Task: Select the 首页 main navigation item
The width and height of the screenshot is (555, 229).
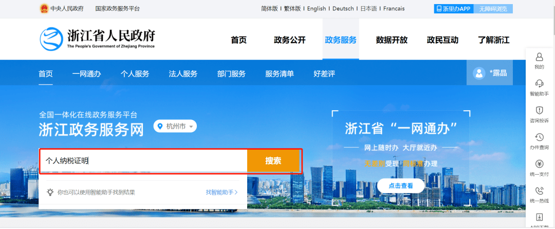Action: pyautogui.click(x=238, y=40)
